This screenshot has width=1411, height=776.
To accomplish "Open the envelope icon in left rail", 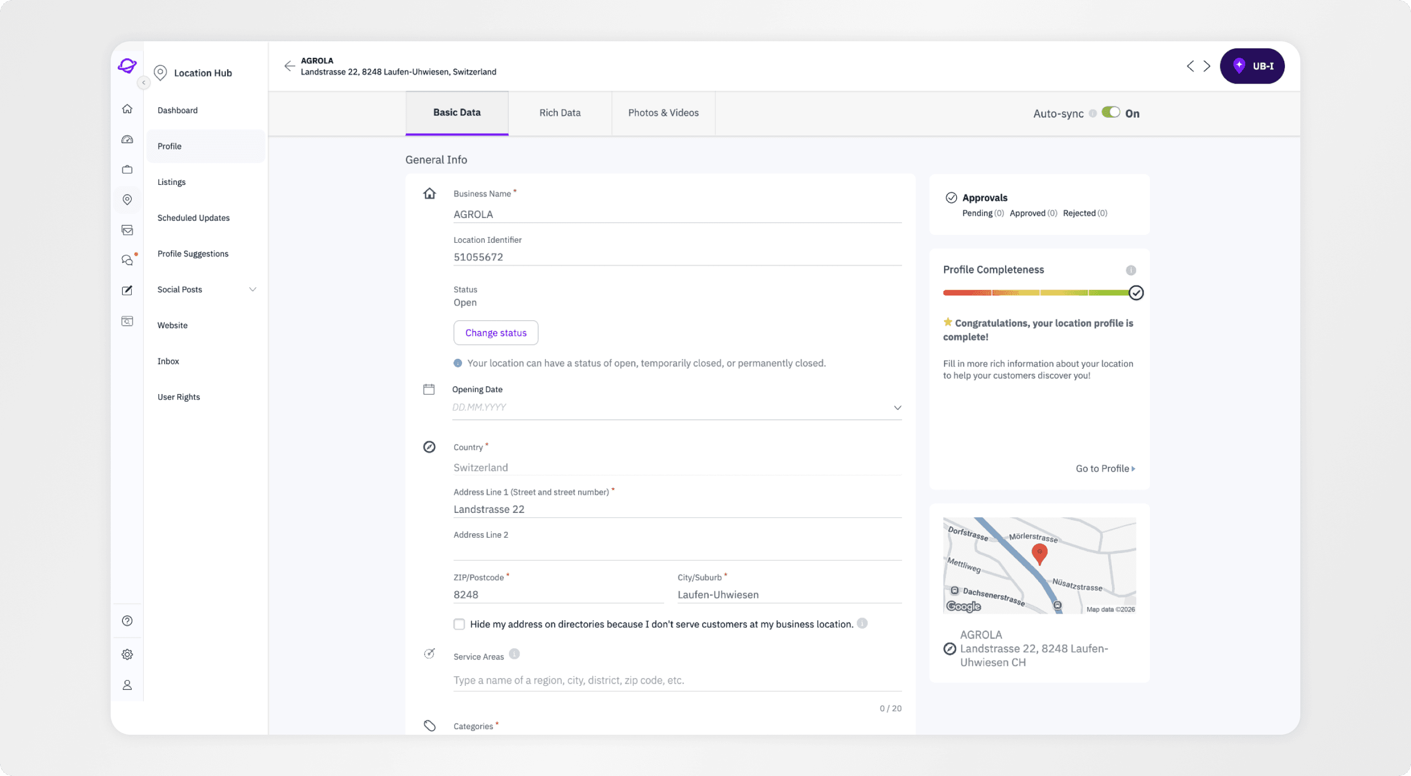I will pyautogui.click(x=127, y=230).
